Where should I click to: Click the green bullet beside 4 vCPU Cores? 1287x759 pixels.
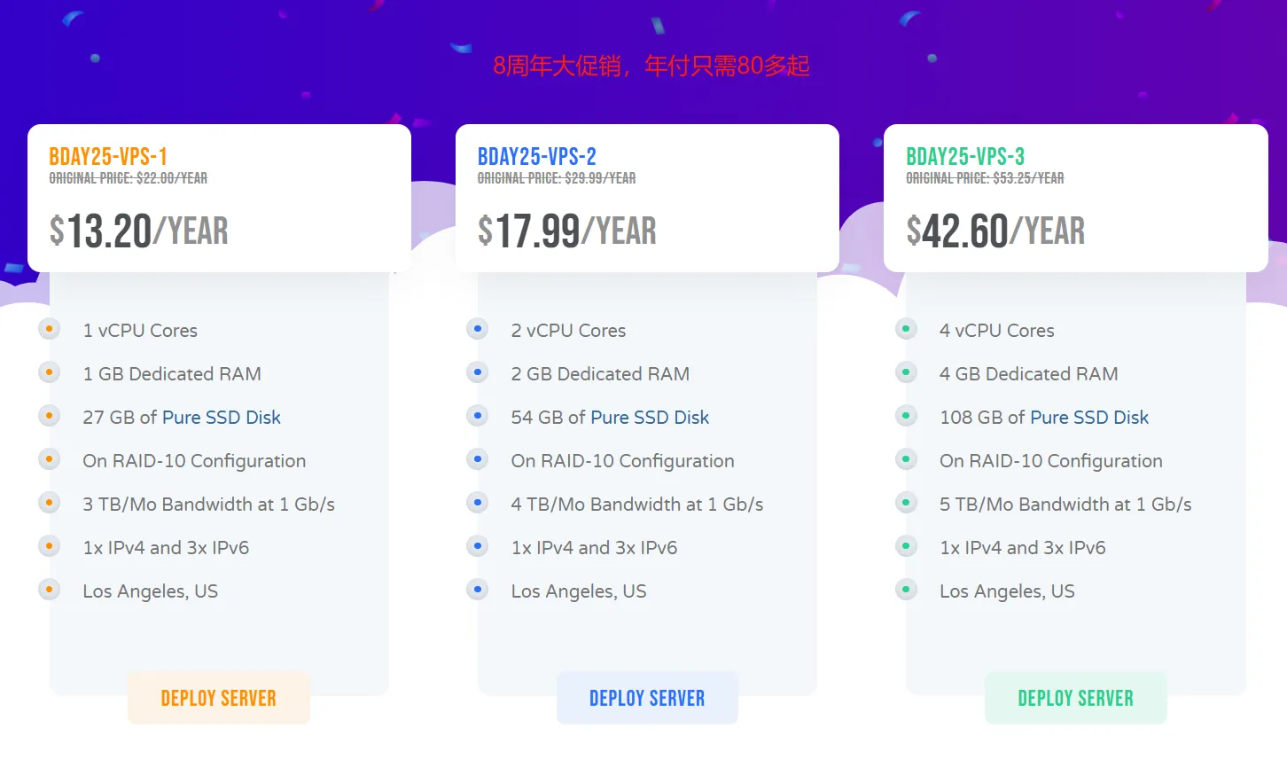point(906,329)
